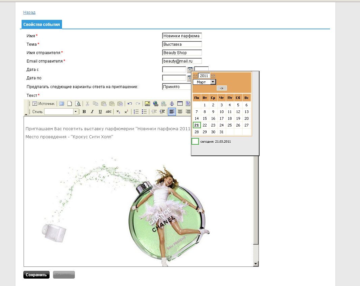This screenshot has width=360, height=286.
Task: Click the Дата по date input field
Action: (174, 78)
